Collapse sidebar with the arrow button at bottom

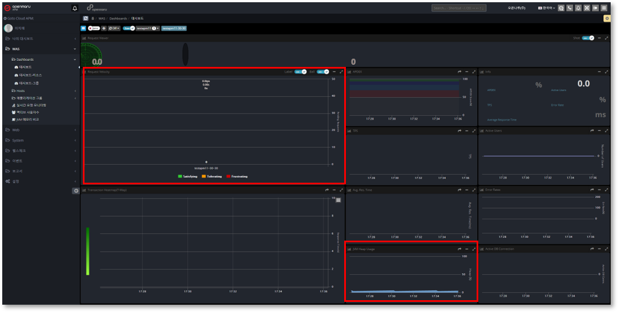76,191
